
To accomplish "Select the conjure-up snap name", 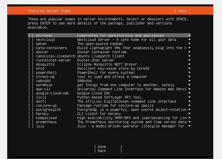I will click(x=46, y=105).
